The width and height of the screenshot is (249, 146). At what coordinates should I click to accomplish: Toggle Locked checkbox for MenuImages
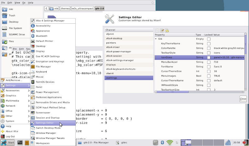pyautogui.click(x=209, y=76)
